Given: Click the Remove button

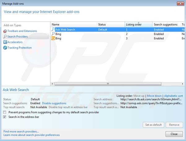Looking at the screenshot, I should point(174,125).
